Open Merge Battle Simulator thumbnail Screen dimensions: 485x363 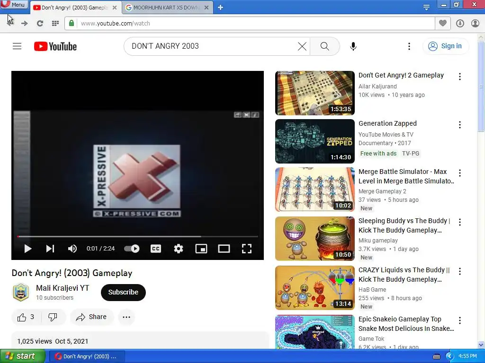click(315, 189)
